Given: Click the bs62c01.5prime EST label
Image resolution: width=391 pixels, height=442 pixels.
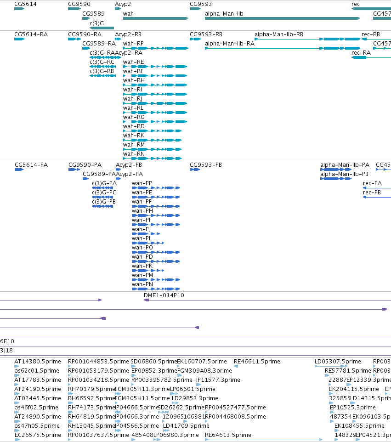Looking at the screenshot, I should pyautogui.click(x=37, y=371).
